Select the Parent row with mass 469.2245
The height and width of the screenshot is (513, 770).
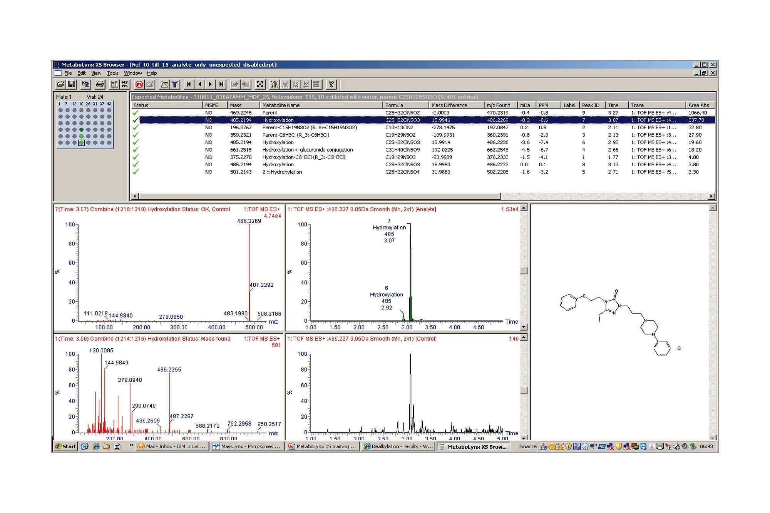pos(423,113)
